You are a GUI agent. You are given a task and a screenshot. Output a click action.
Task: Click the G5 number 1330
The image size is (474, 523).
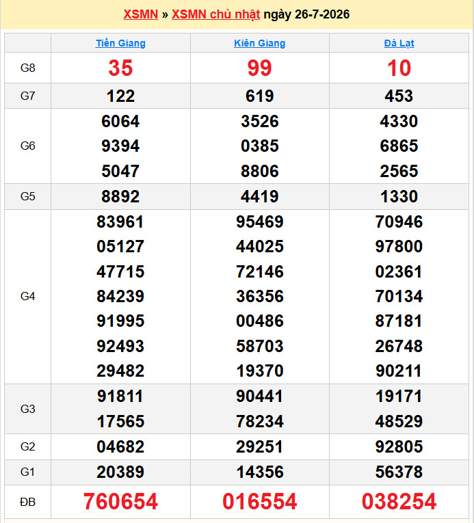399,196
